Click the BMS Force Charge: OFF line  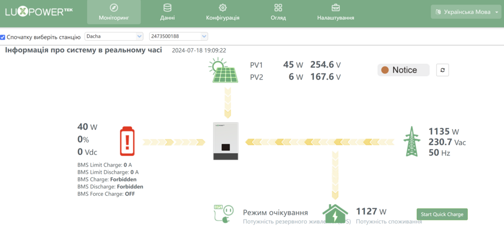(106, 194)
